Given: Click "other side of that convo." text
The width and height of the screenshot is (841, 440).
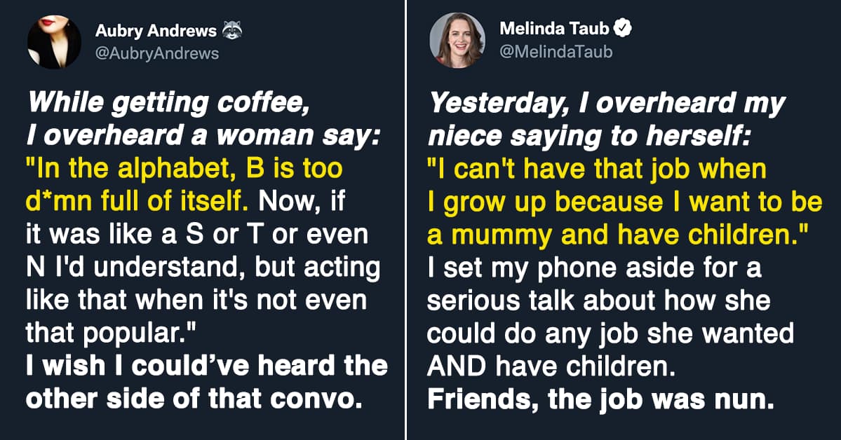Looking at the screenshot, I should click(193, 398).
